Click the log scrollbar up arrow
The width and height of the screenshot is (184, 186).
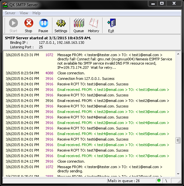178,54
